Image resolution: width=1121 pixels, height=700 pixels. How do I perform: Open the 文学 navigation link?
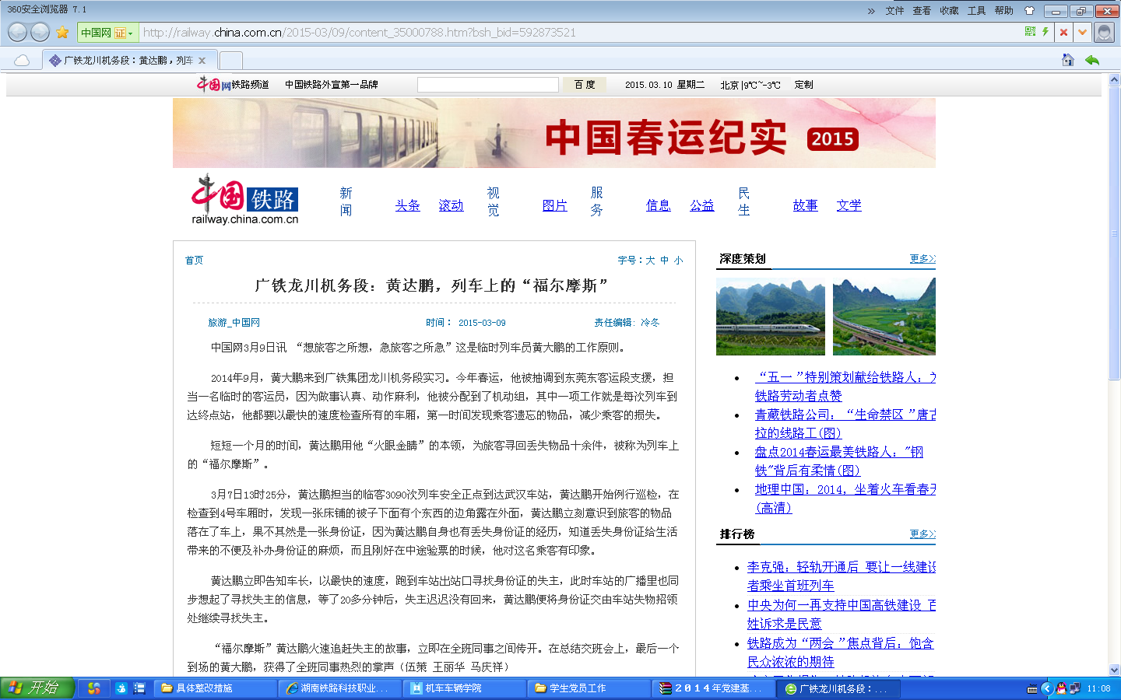coord(849,205)
